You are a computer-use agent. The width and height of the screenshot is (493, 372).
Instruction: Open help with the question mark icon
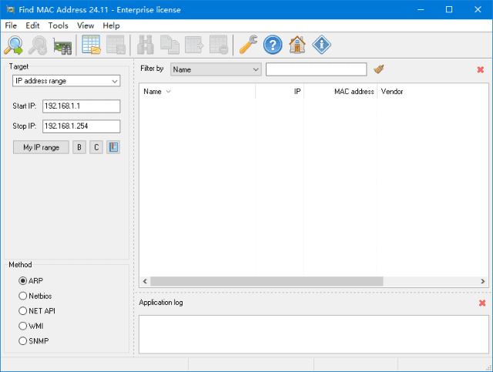(273, 45)
